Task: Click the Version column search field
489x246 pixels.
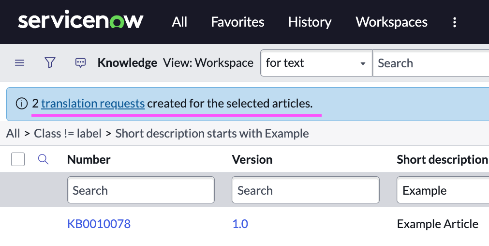Action: (x=305, y=190)
